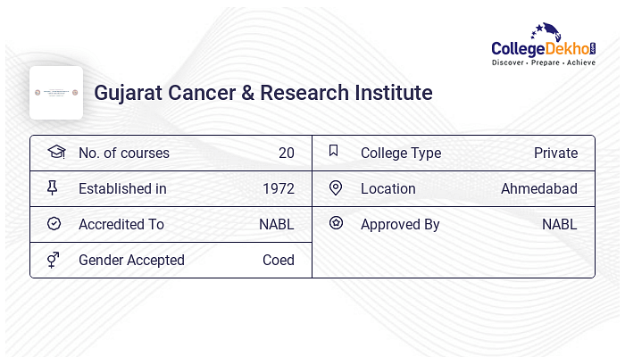Click the No. of courses label
Image resolution: width=625 pixels, height=357 pixels.
coord(124,153)
